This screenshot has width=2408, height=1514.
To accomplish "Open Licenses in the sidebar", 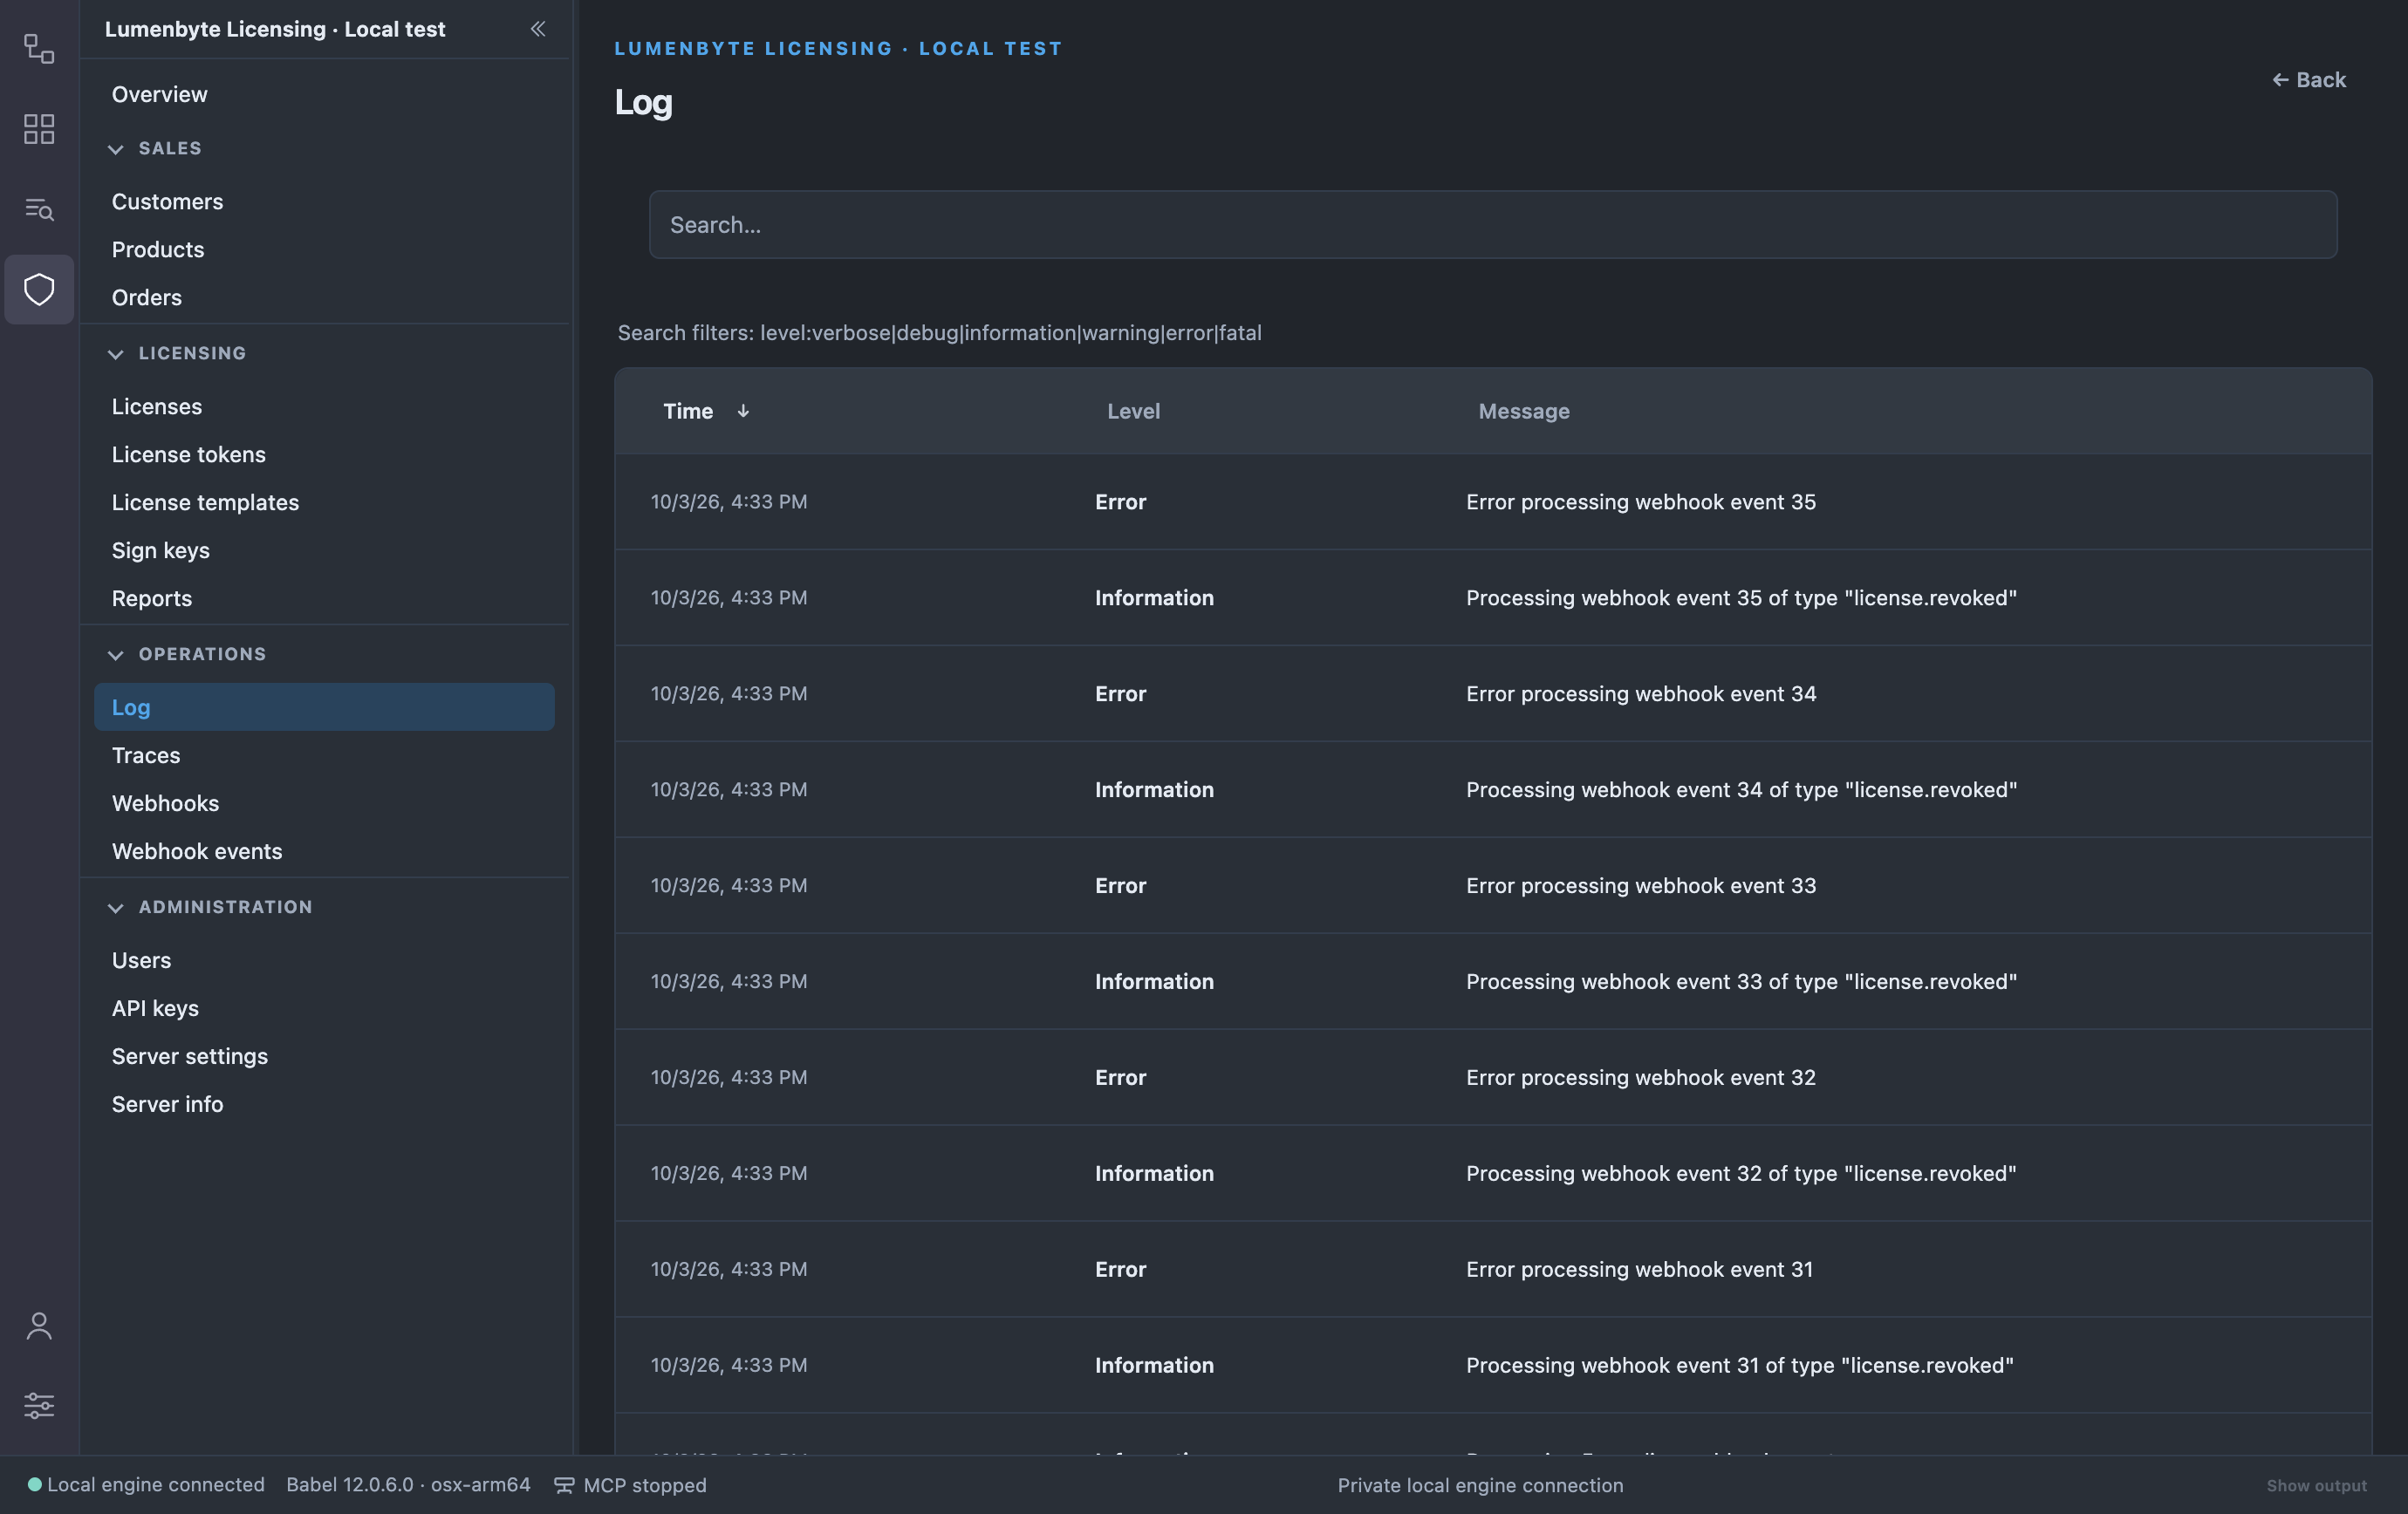I will click(324, 406).
